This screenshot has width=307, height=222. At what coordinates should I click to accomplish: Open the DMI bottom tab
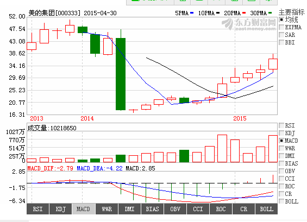pyautogui.click(x=129, y=209)
